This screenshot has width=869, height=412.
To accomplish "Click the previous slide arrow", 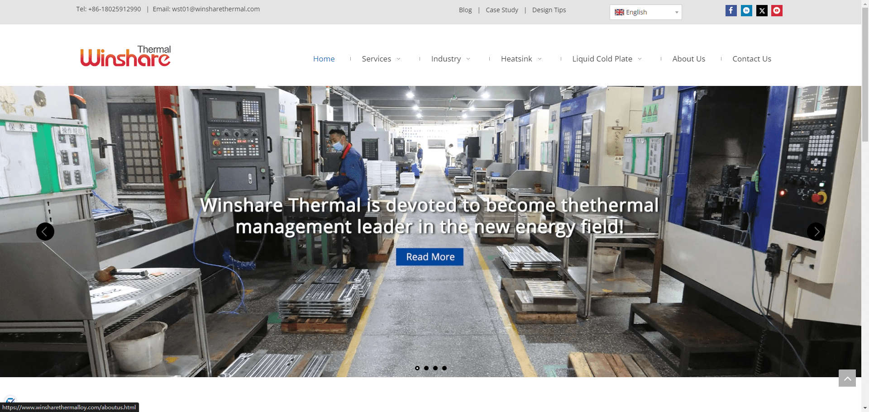I will (x=45, y=231).
